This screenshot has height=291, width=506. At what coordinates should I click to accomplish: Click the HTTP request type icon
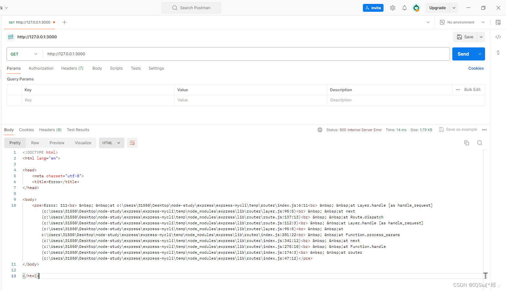(x=11, y=37)
